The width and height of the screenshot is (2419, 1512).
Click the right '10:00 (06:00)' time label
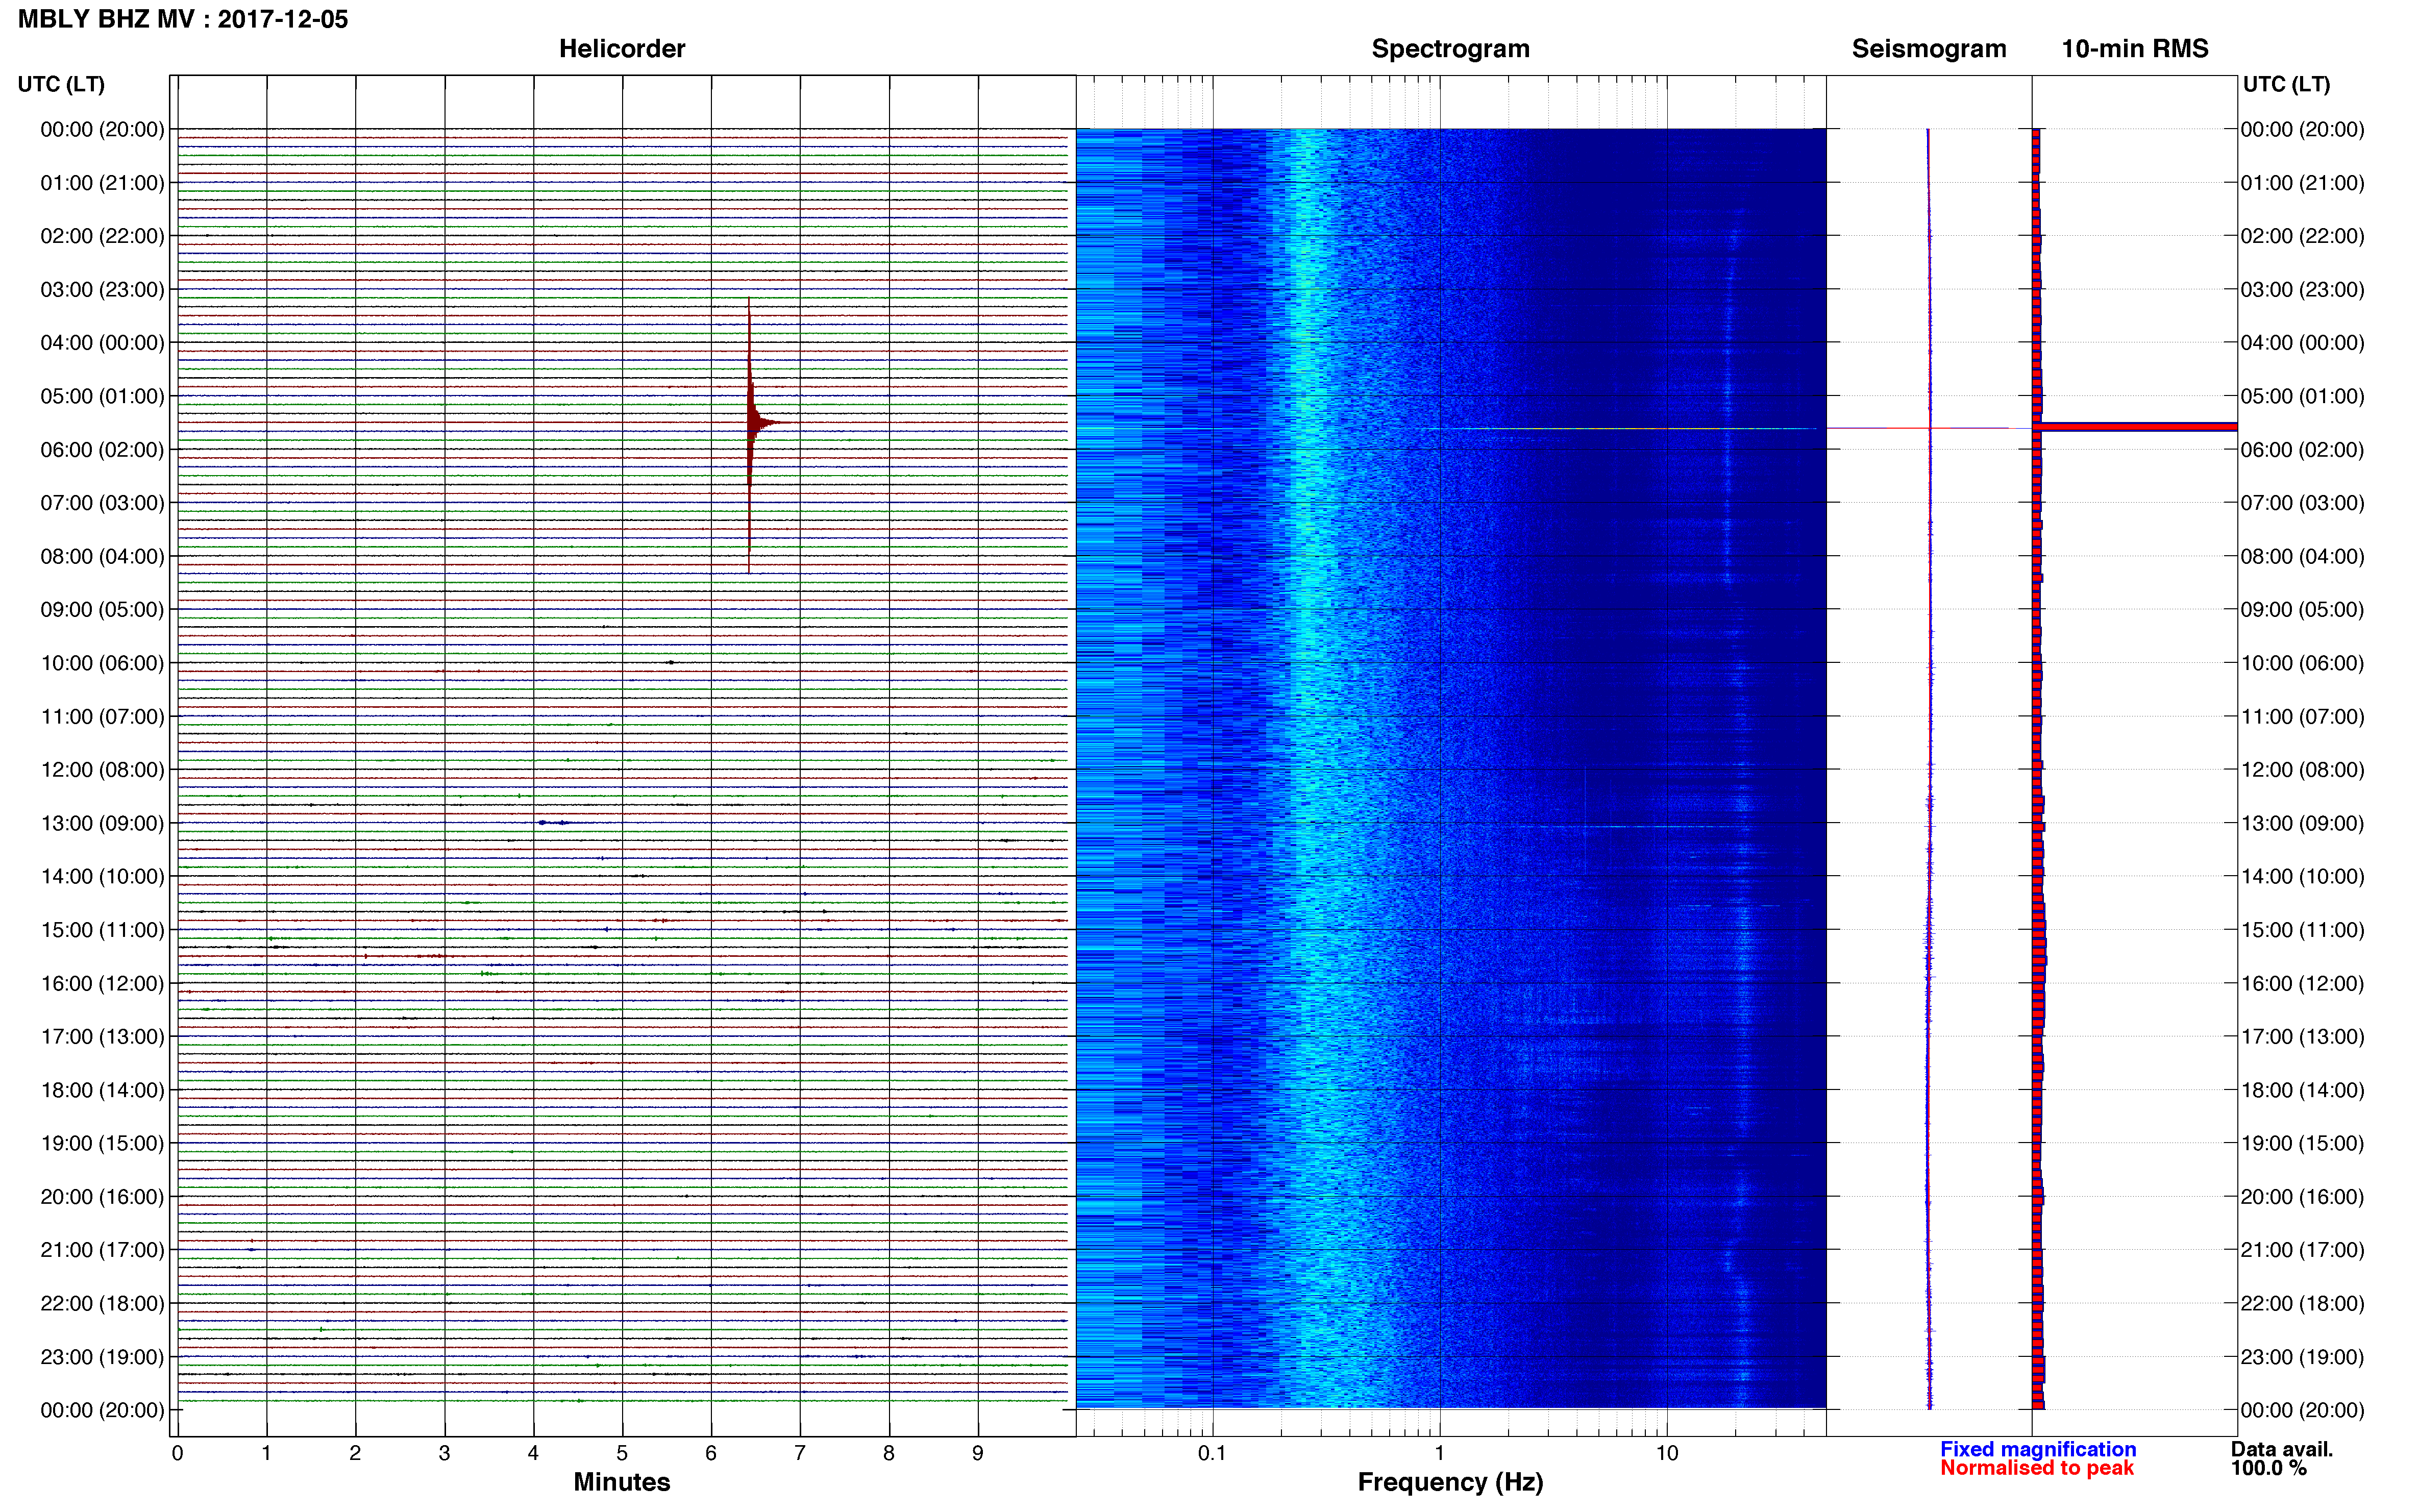(2303, 663)
